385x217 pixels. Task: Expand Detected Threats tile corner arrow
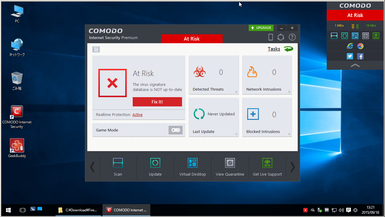pyautogui.click(x=236, y=92)
